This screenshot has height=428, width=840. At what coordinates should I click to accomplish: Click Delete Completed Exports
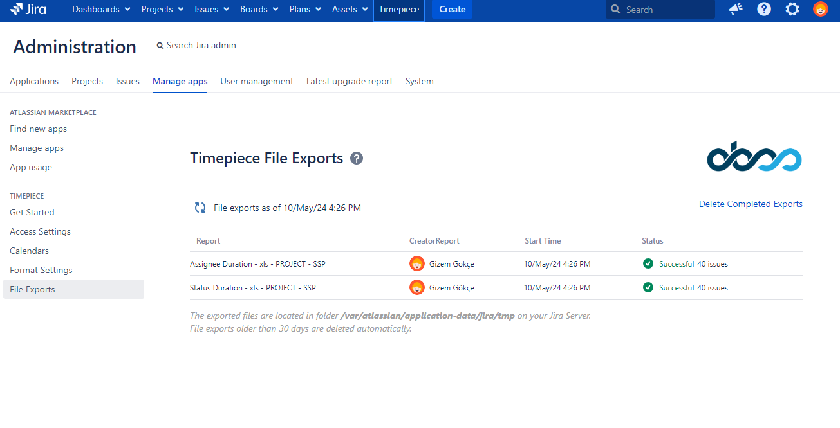click(751, 204)
